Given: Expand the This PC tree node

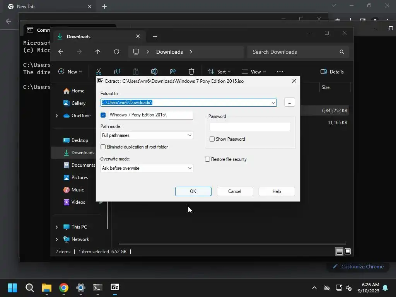Looking at the screenshot, I should pyautogui.click(x=56, y=227).
